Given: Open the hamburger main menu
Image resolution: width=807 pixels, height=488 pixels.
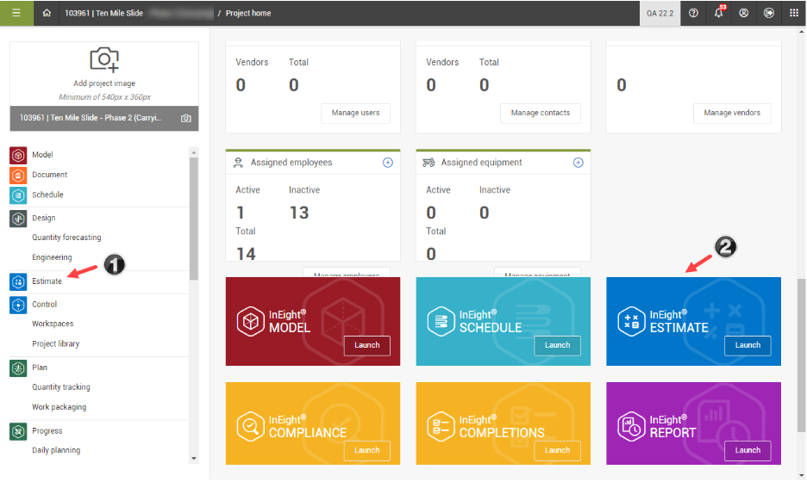Looking at the screenshot, I should click(16, 13).
